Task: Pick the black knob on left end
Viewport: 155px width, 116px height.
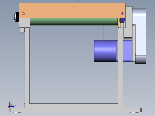Action: click(18, 17)
